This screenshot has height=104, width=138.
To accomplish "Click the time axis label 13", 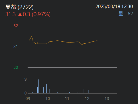I will pos(107,99).
